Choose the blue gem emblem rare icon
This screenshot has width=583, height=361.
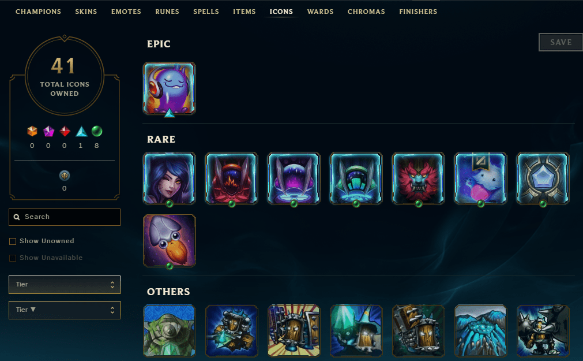[x=543, y=178]
